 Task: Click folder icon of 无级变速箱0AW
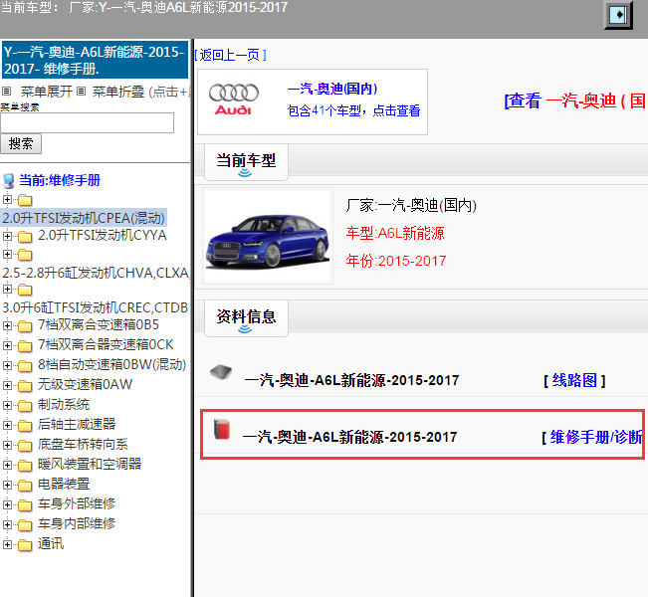pos(25,386)
